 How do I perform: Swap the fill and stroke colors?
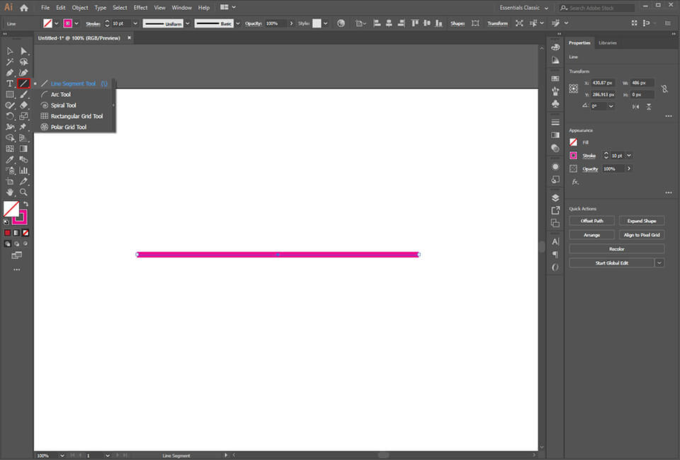27,204
